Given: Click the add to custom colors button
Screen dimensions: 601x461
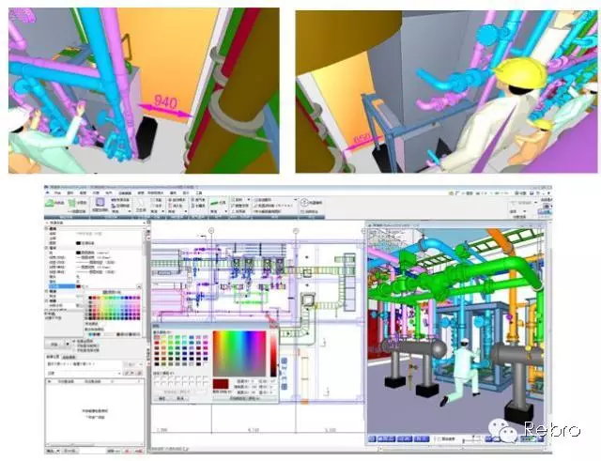Looking at the screenshot, I should click(243, 397).
